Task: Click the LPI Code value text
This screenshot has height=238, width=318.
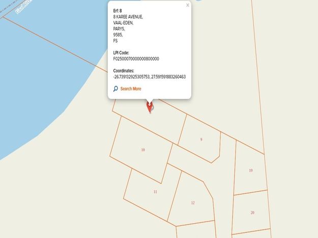Action: click(136, 59)
